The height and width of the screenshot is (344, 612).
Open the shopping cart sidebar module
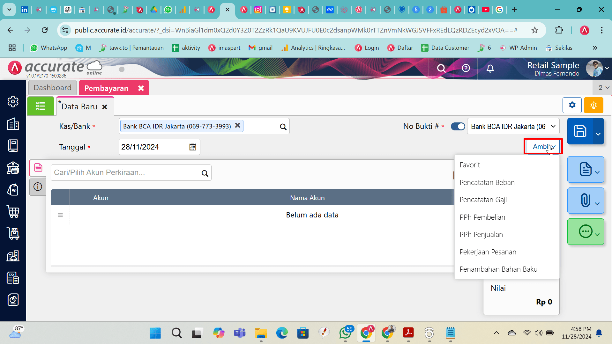(x=13, y=212)
